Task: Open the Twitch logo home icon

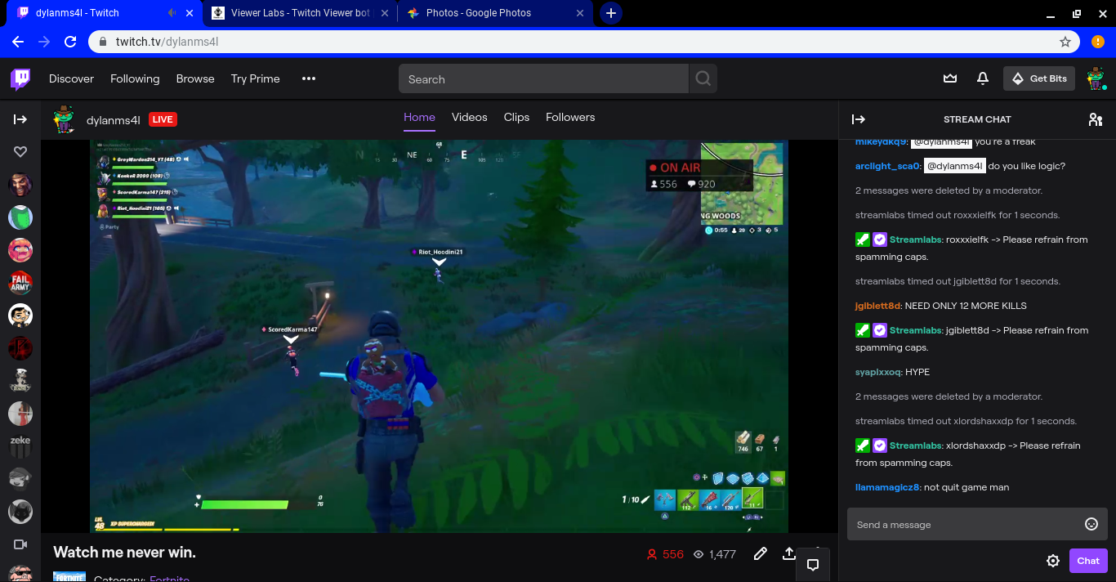Action: click(x=20, y=78)
